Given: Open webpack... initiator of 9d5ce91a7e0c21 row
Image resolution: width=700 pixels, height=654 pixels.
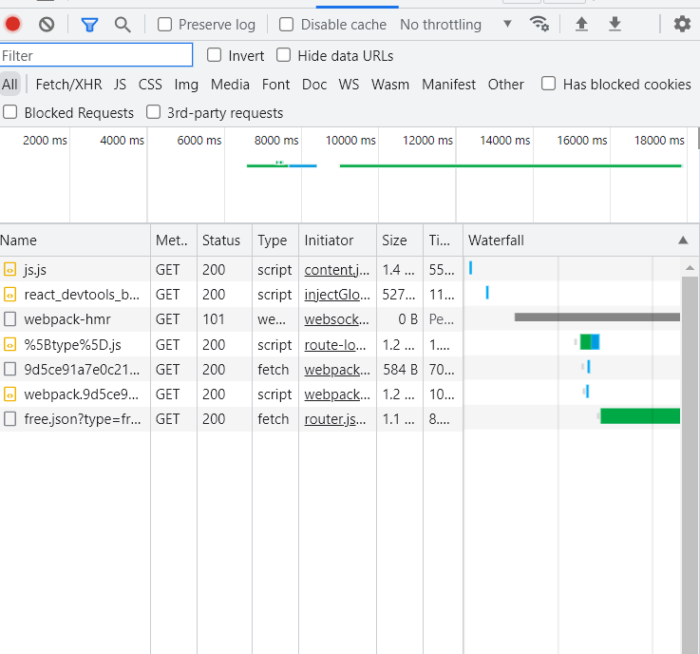Looking at the screenshot, I should 337,370.
